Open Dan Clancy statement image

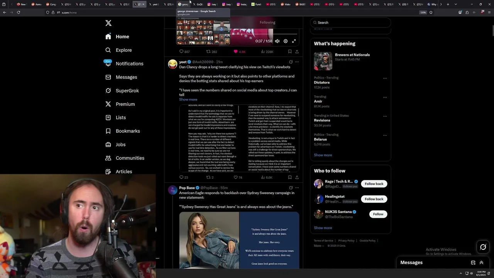(x=239, y=138)
